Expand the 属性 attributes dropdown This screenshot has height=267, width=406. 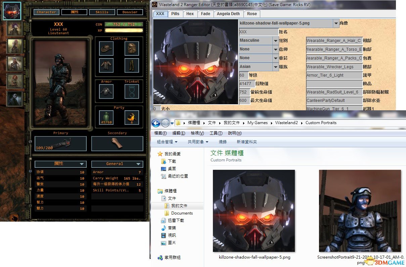(60, 164)
